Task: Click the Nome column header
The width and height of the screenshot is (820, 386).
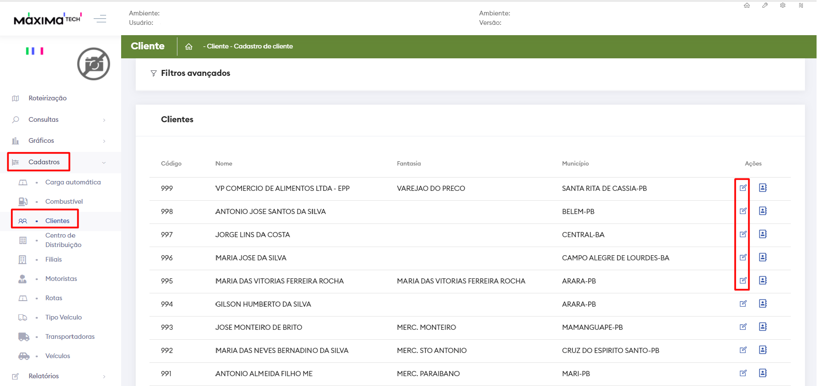Action: click(x=224, y=163)
